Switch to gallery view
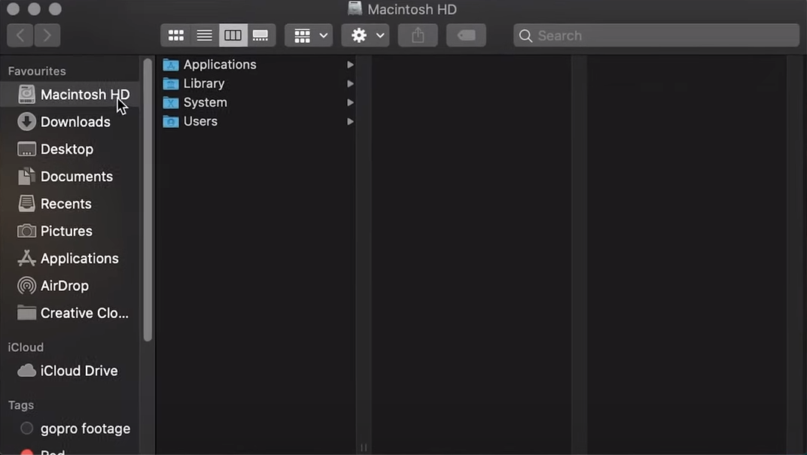The image size is (807, 455). click(261, 35)
